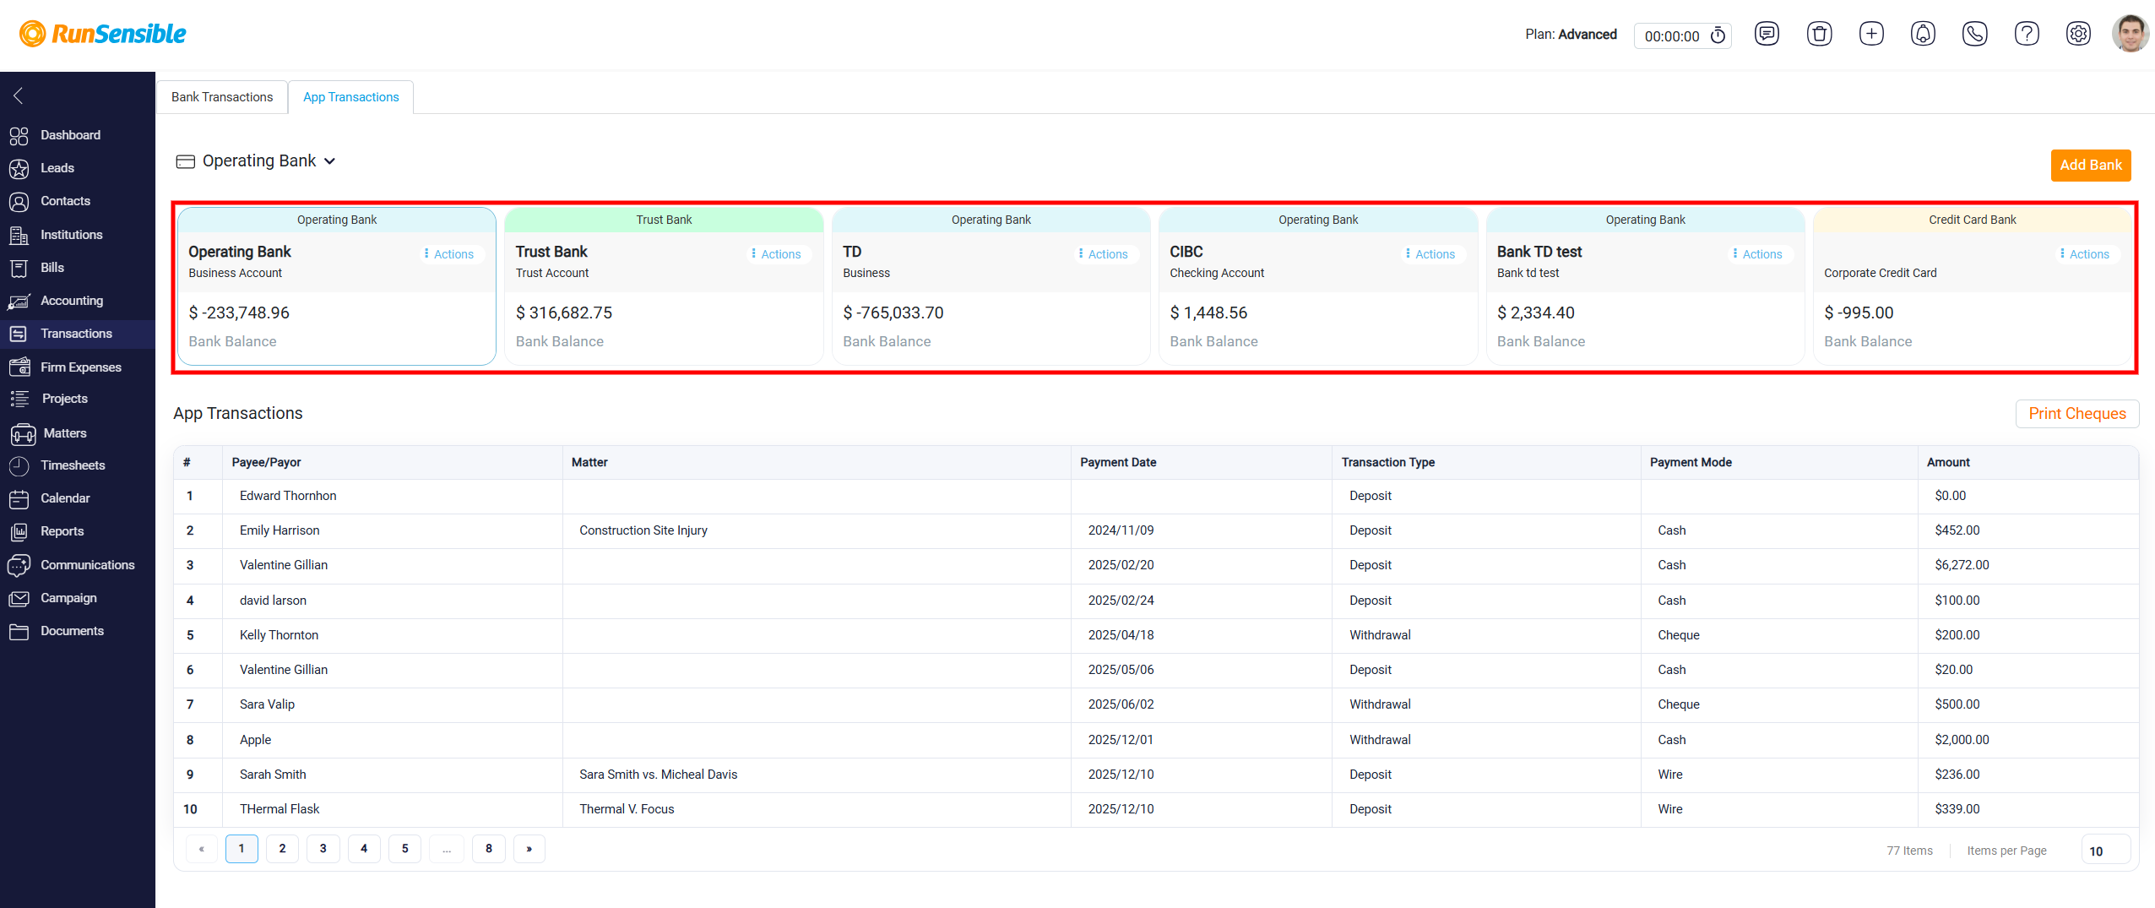This screenshot has width=2155, height=908.
Task: Collapse the sidebar with back arrow
Action: (18, 95)
